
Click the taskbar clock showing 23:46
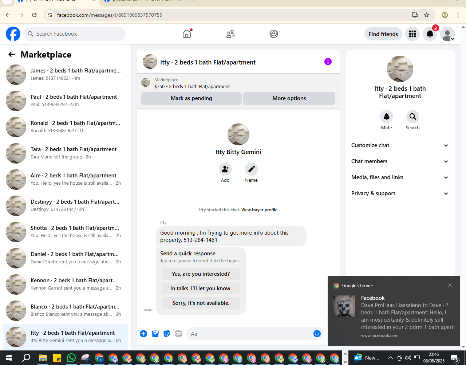(x=434, y=358)
